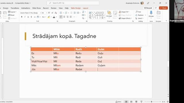Select the rectangle shape
This screenshot has width=184, height=103.
tap(97, 13)
